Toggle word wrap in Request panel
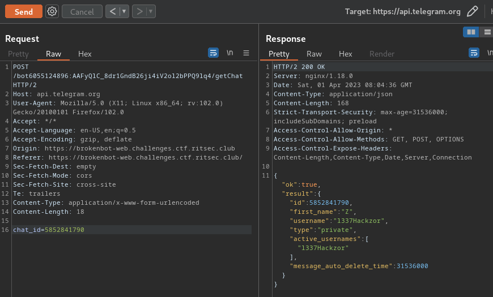 (213, 53)
